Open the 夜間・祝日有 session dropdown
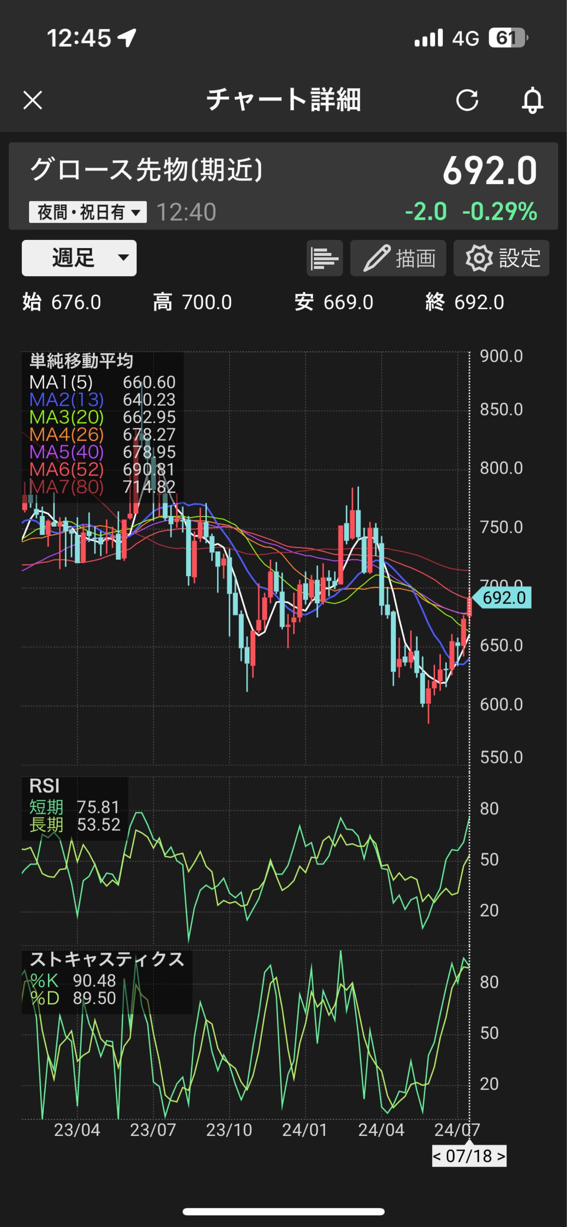 [88, 212]
